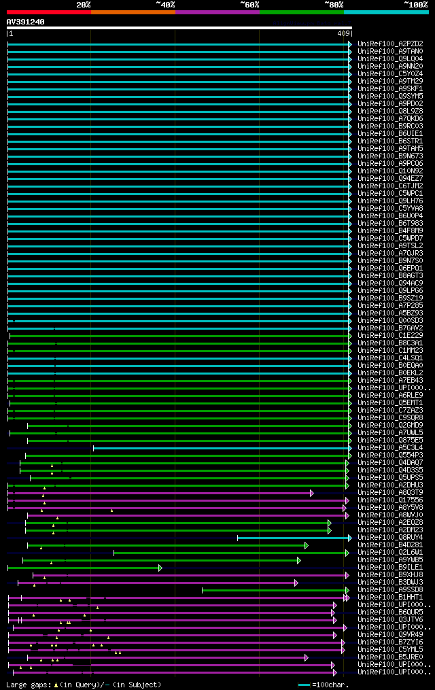
Task: Select label UniRef100_B9ILE1
Action: tap(390, 568)
